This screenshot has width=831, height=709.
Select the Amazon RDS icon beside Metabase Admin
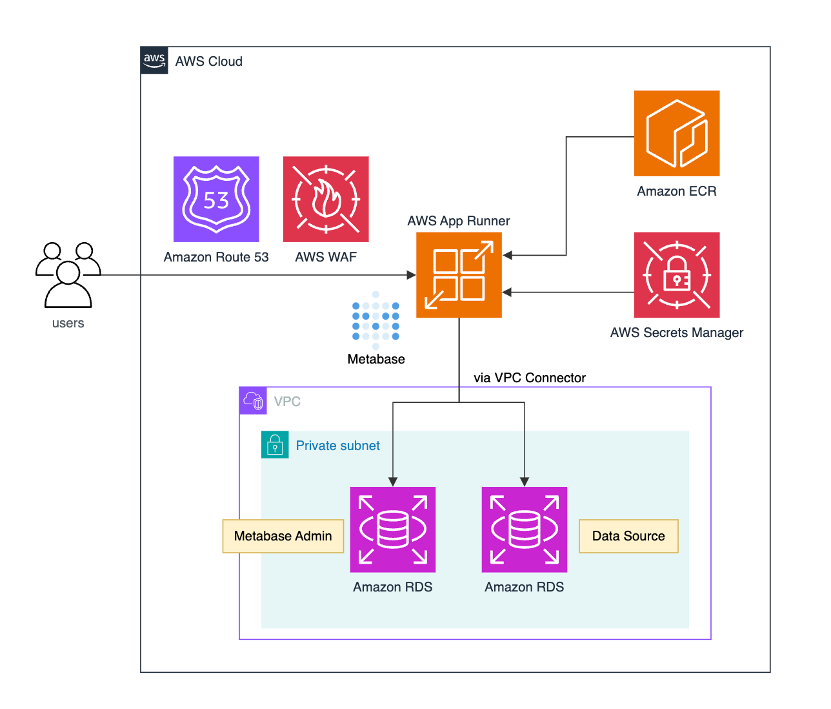[393, 529]
